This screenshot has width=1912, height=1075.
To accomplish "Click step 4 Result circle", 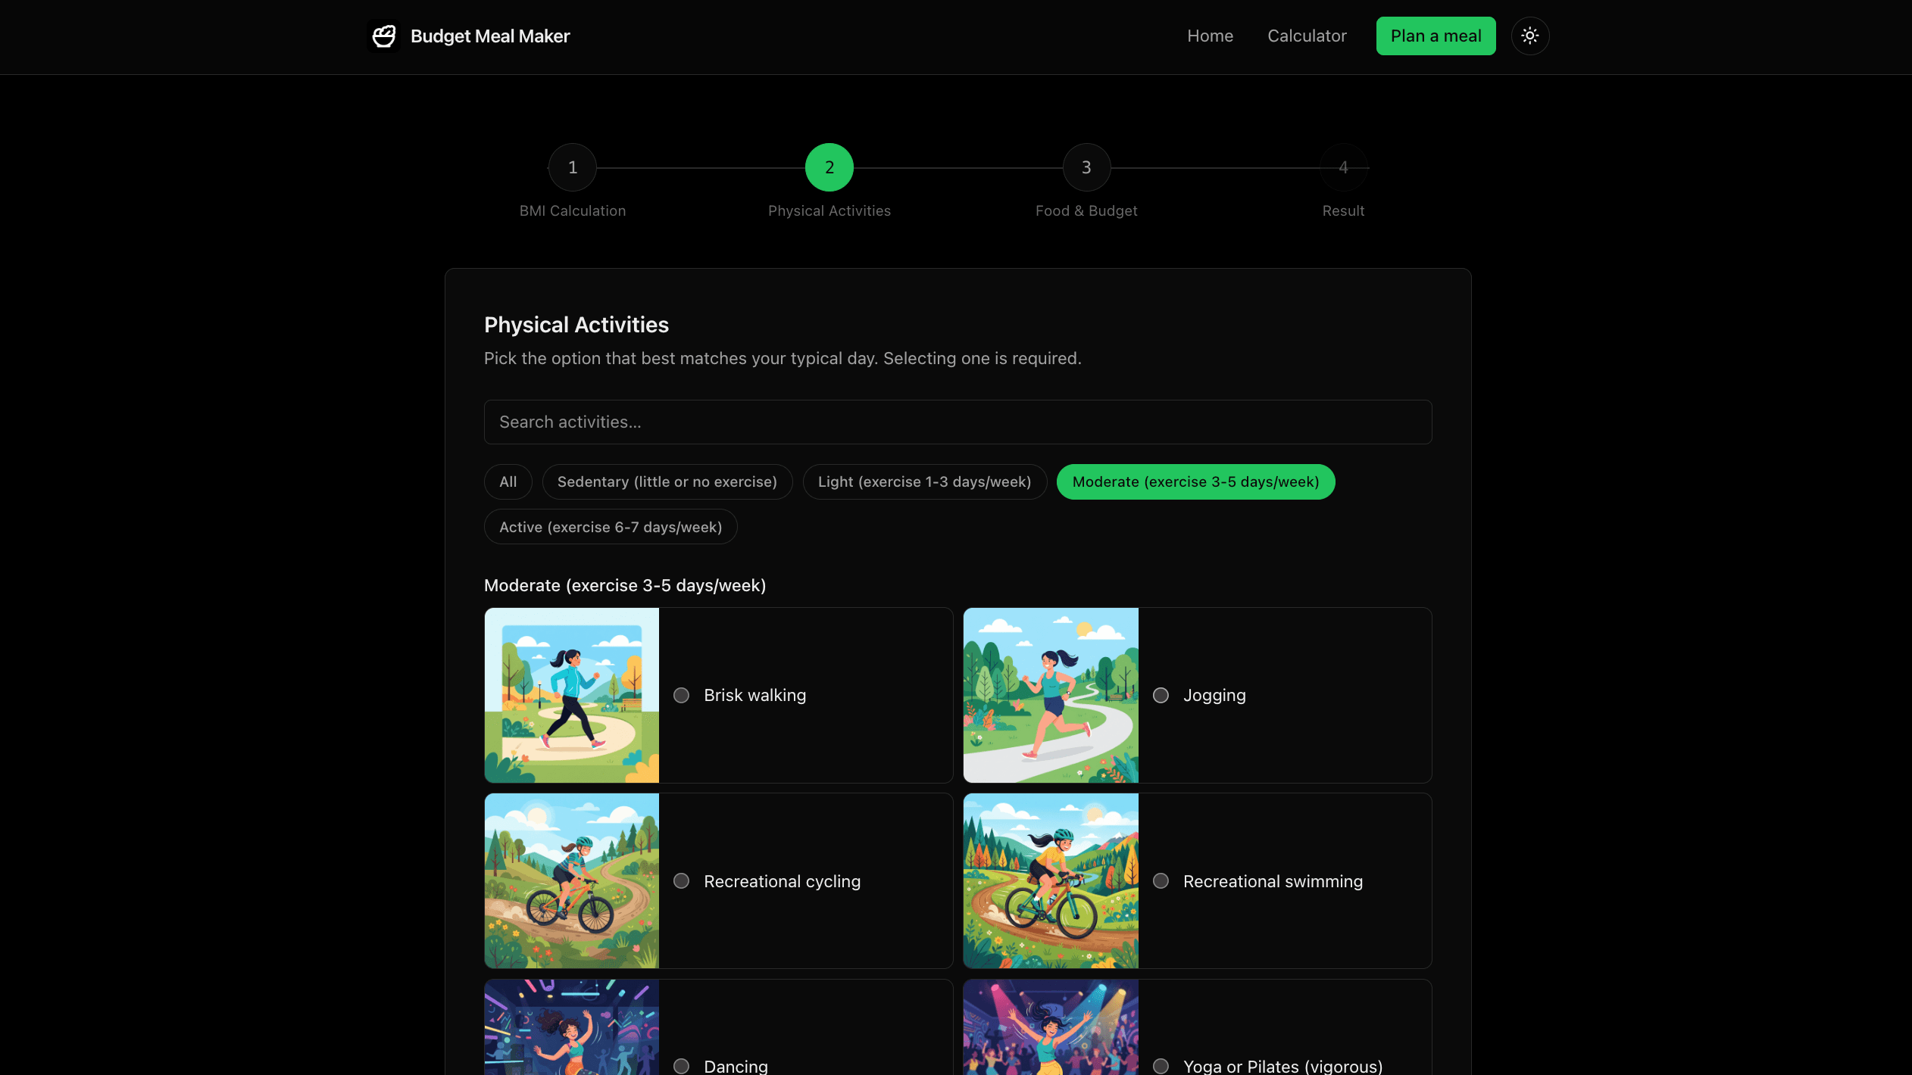I will 1343,167.
